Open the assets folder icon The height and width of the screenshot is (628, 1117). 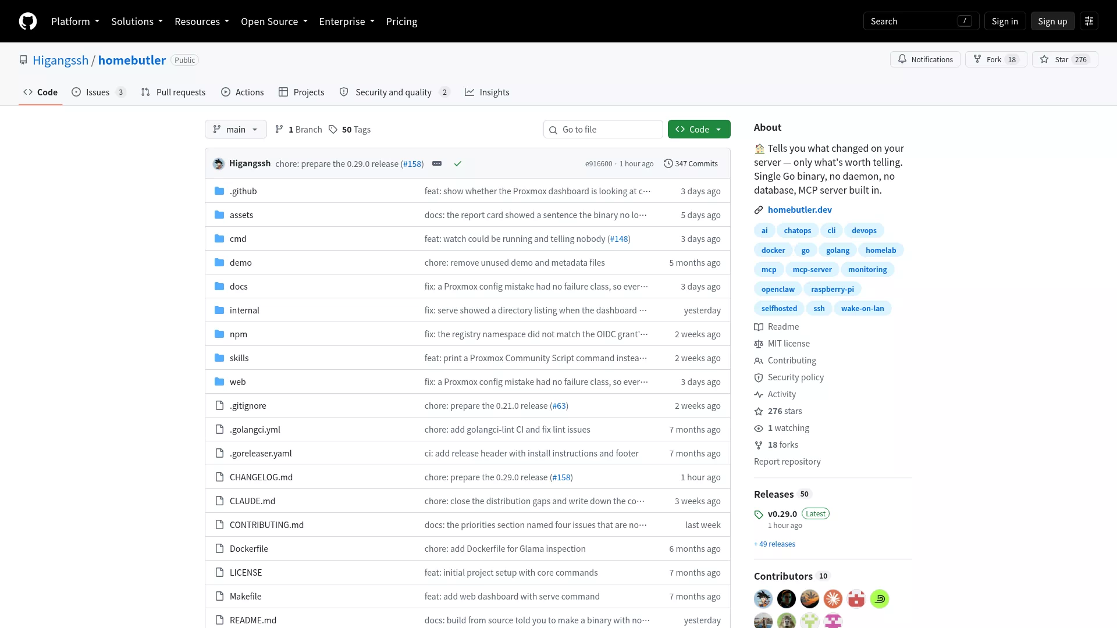point(219,215)
